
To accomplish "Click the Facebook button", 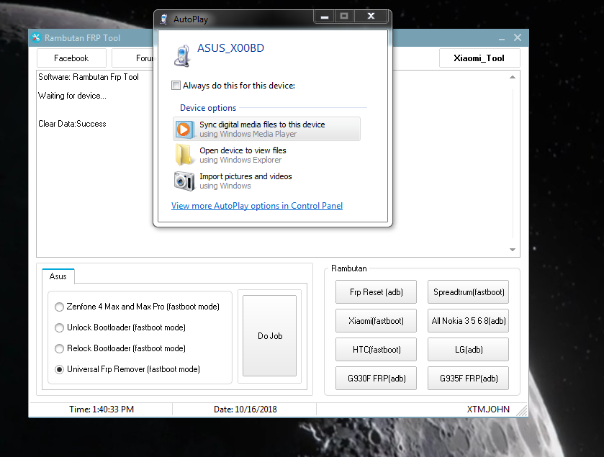I will click(x=71, y=58).
